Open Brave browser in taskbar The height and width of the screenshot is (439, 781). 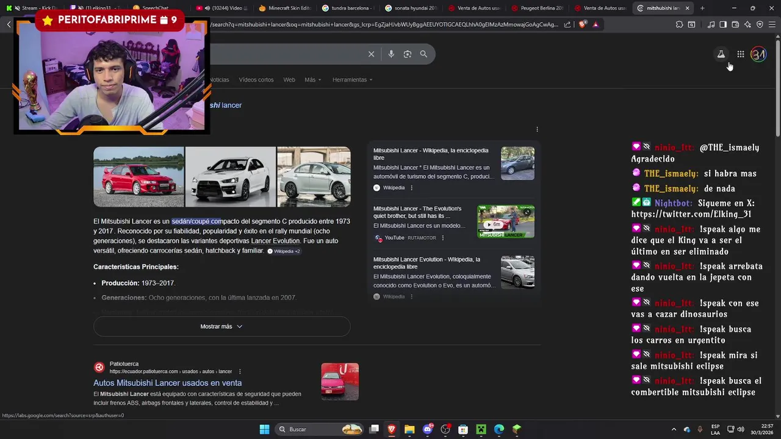pyautogui.click(x=392, y=429)
